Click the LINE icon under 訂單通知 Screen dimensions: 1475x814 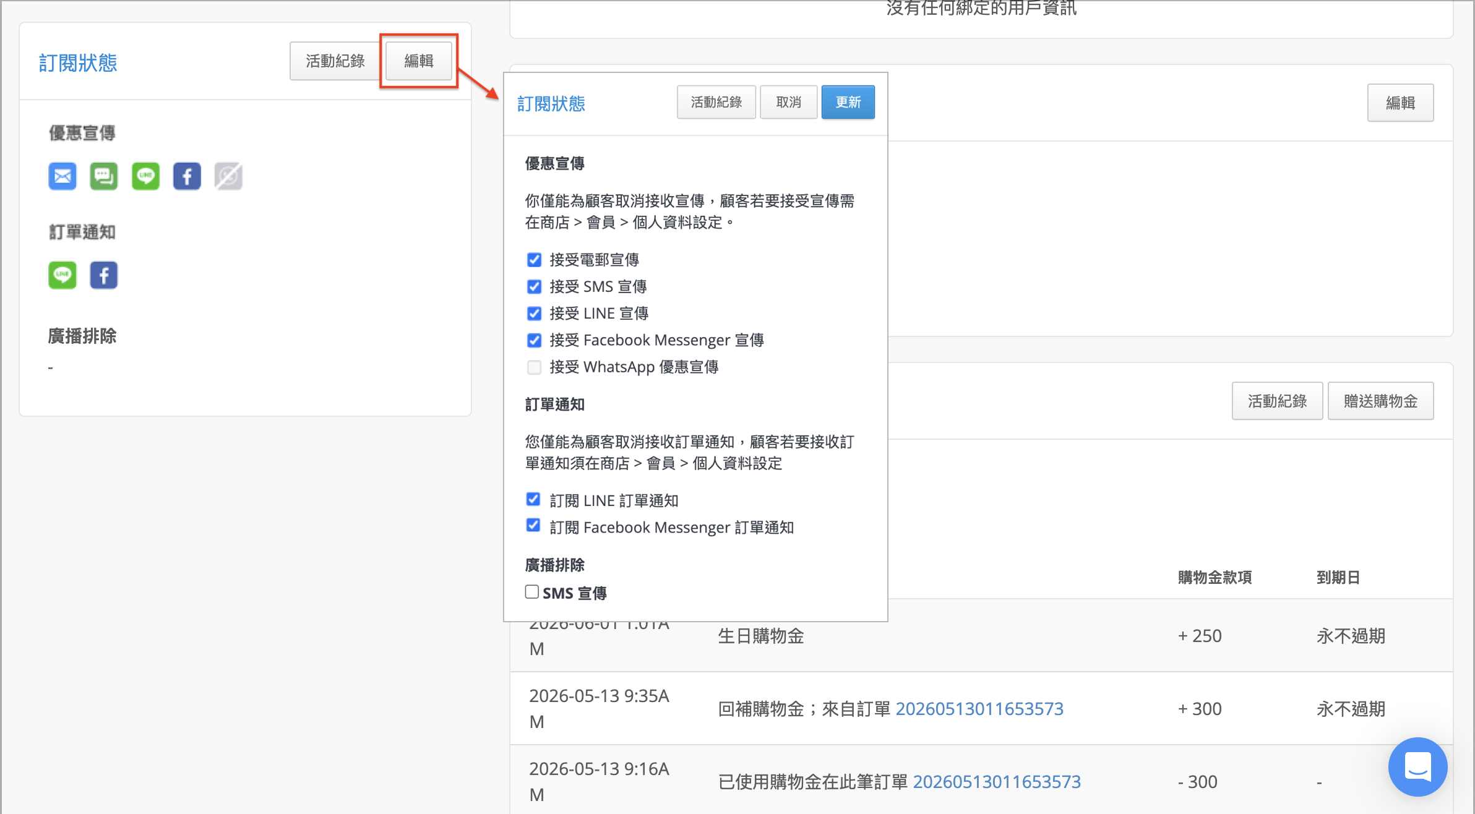pyautogui.click(x=62, y=275)
